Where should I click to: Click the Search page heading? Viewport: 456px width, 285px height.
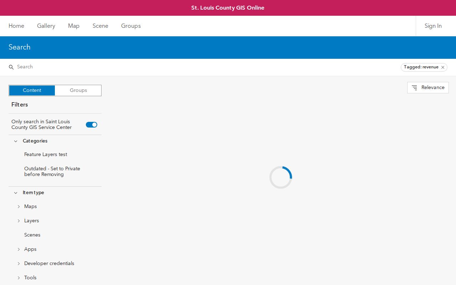tap(19, 47)
